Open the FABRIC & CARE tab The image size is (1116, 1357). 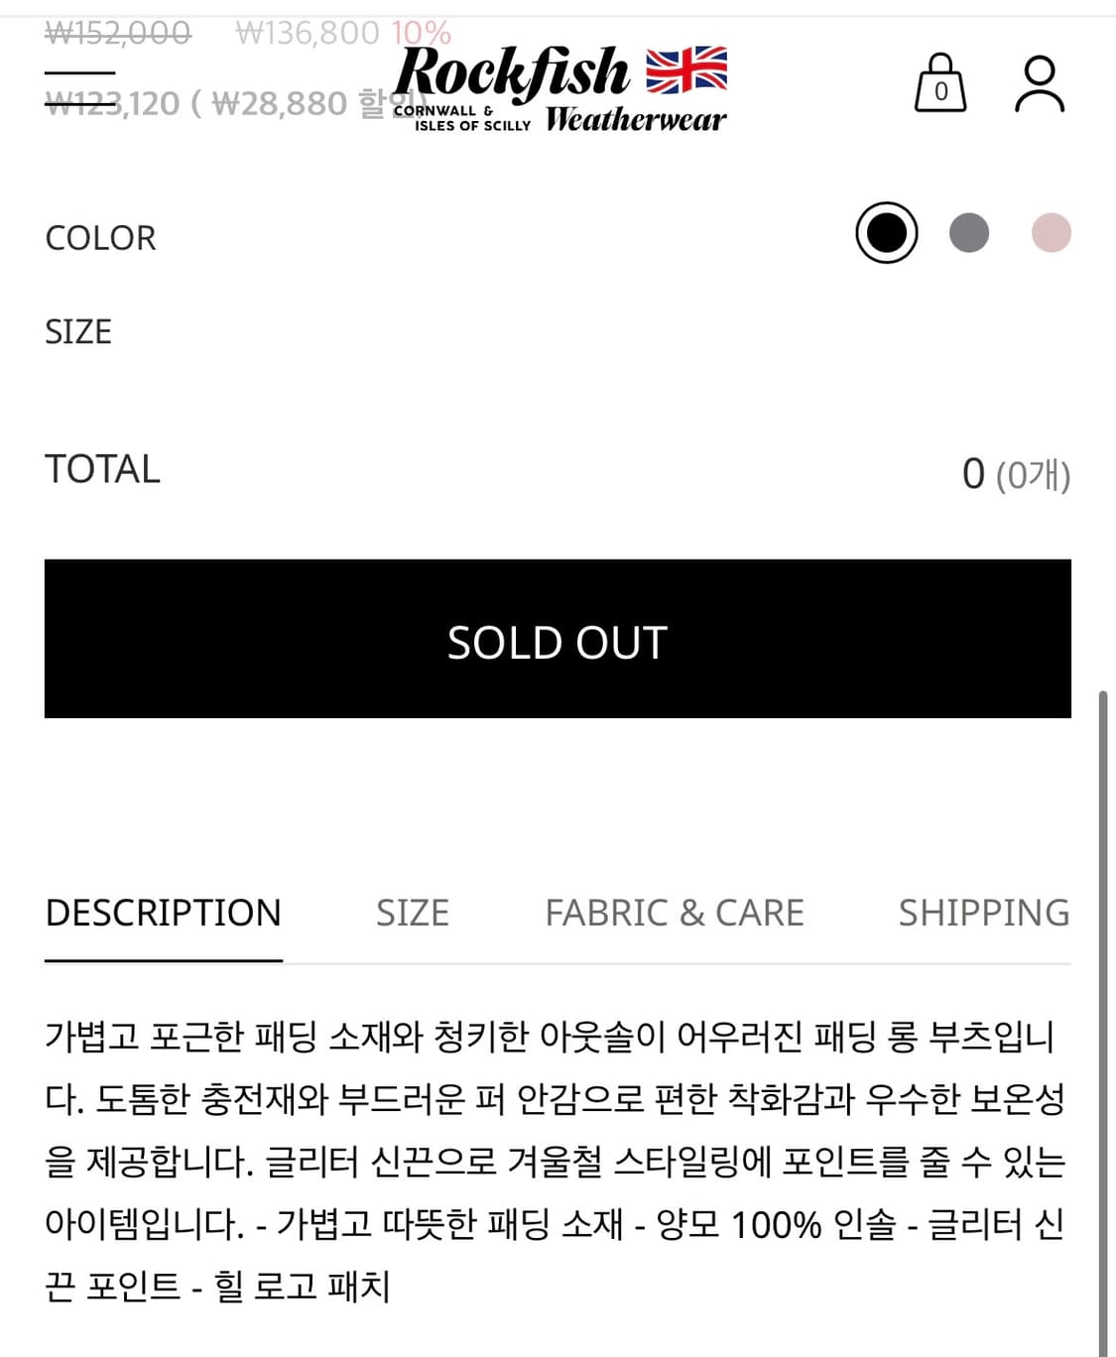674,913
